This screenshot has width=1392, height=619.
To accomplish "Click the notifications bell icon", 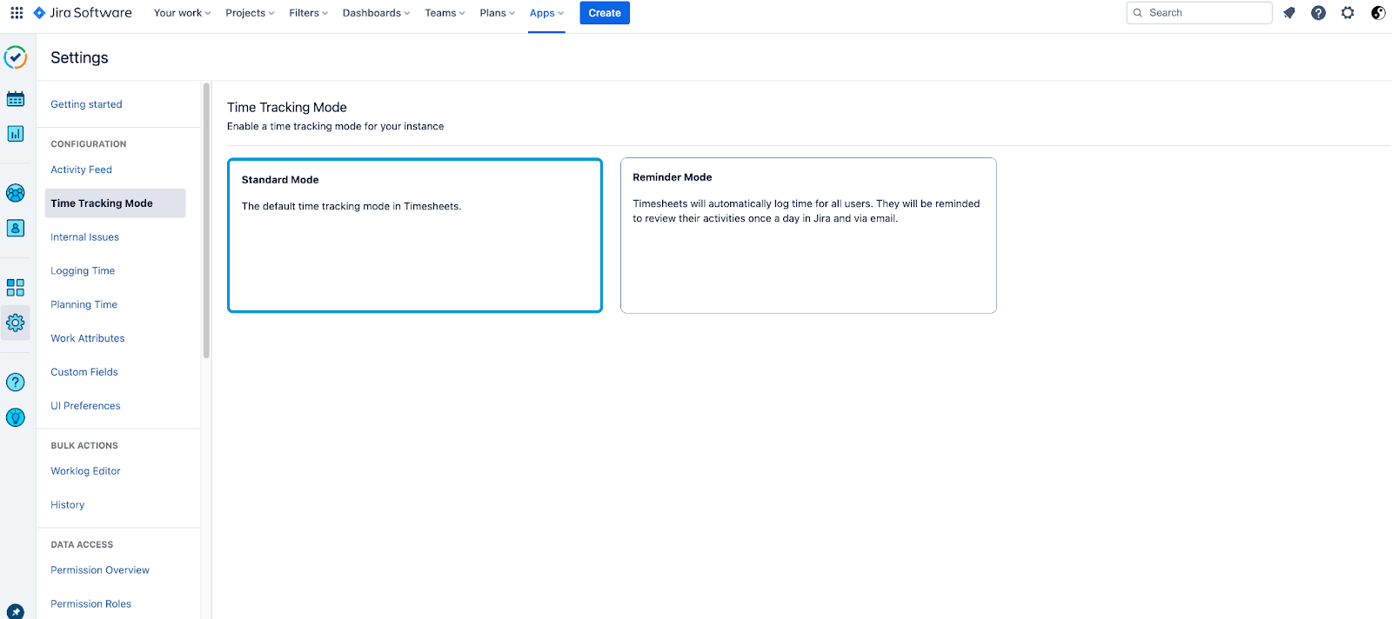I will 1289,13.
